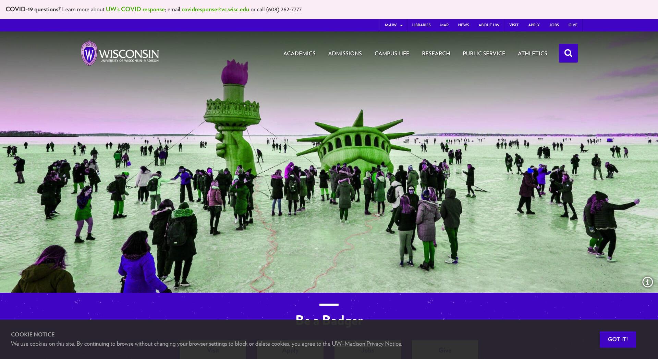Open the News link in top bar
658x359 pixels.
[463, 25]
